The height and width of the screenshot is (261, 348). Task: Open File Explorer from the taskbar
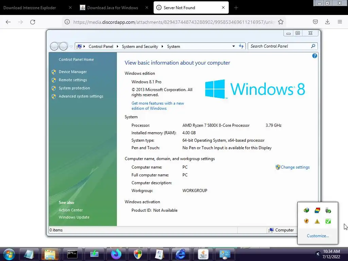[x=50, y=254]
